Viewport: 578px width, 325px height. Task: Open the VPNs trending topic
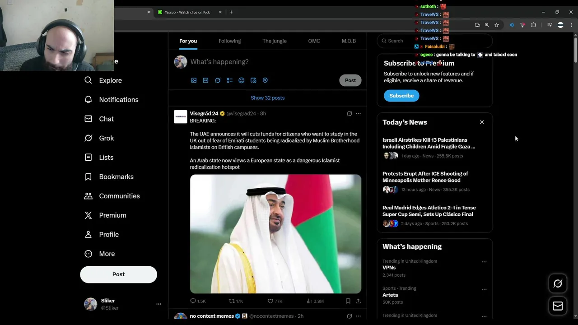point(389,268)
